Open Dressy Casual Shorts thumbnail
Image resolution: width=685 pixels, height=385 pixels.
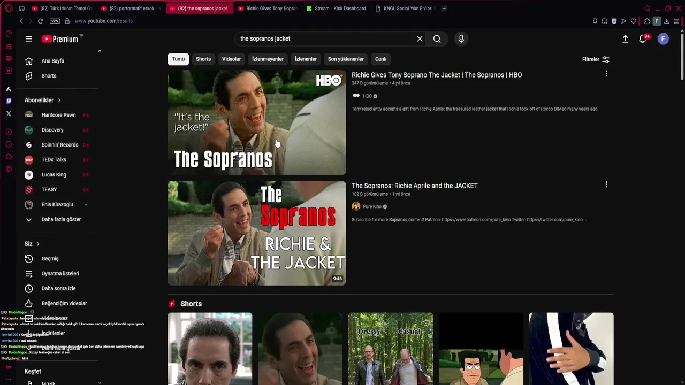click(391, 349)
